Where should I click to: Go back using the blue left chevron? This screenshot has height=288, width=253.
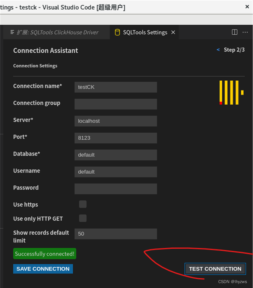click(x=218, y=50)
